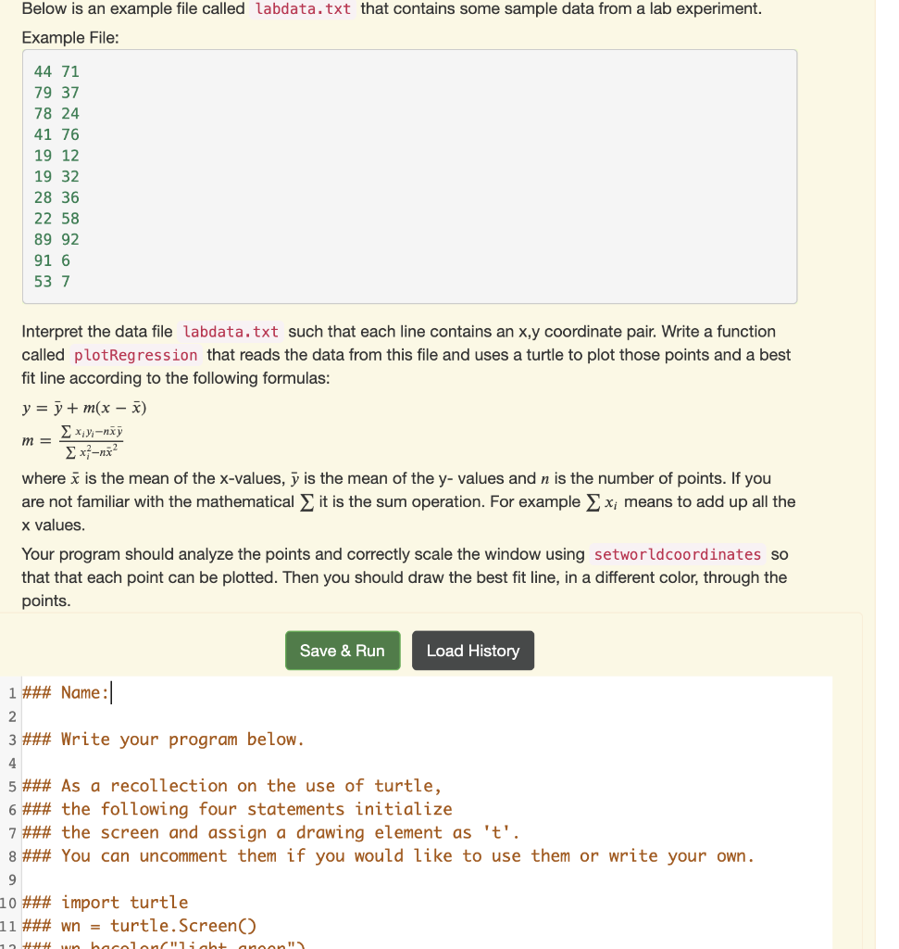
Task: Click the Save & Run button
Action: 343,650
